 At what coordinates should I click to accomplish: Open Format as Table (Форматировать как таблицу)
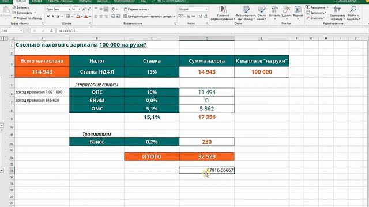tap(246, 13)
